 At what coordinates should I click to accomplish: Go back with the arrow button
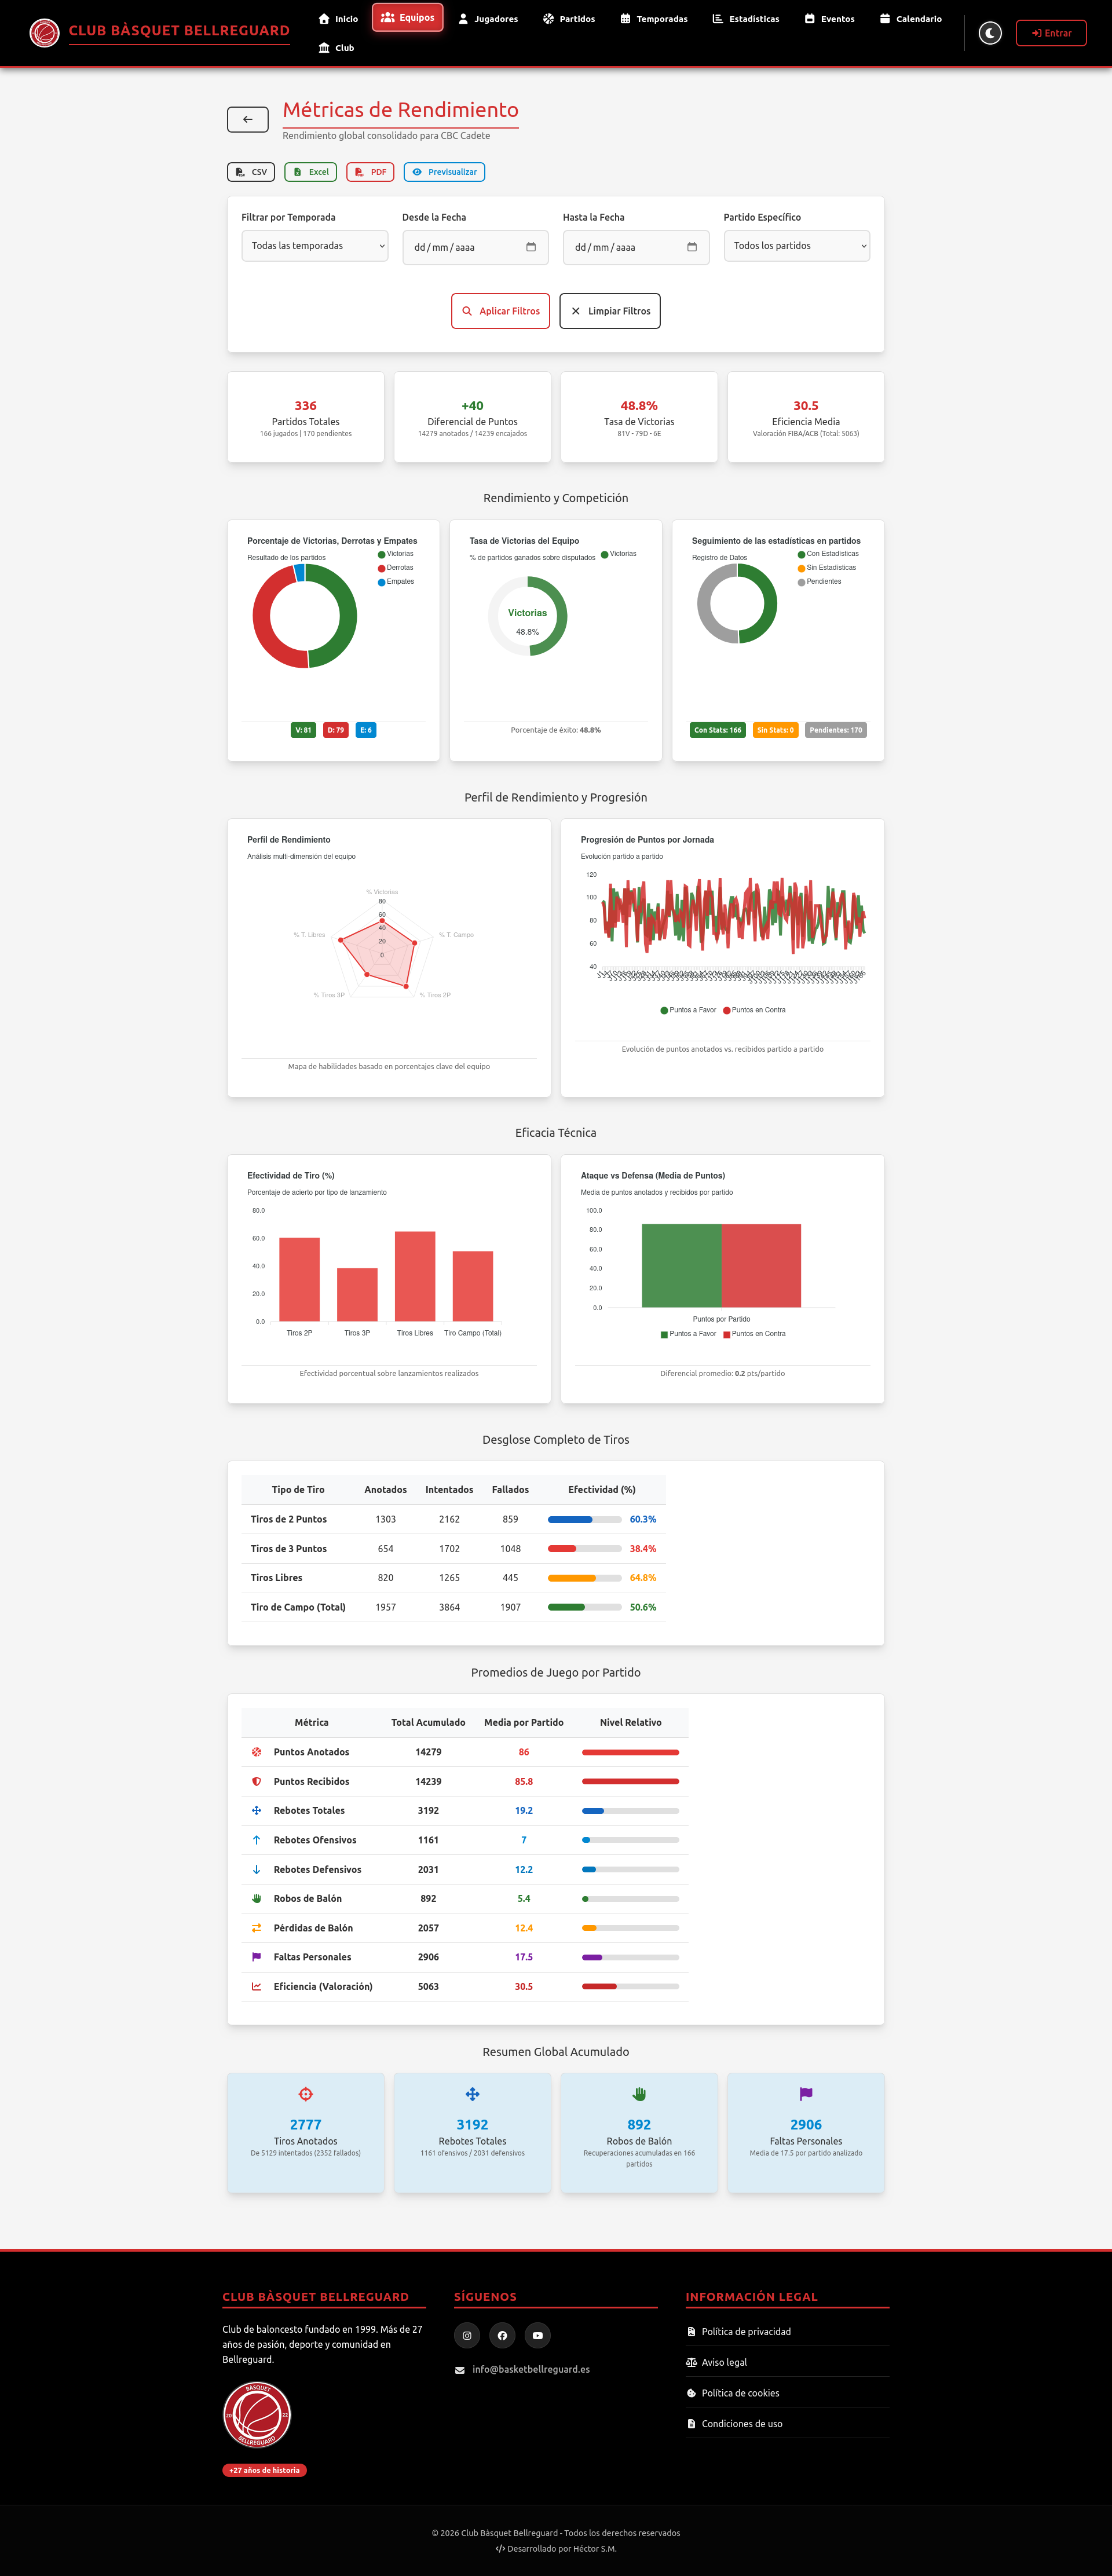[x=248, y=120]
